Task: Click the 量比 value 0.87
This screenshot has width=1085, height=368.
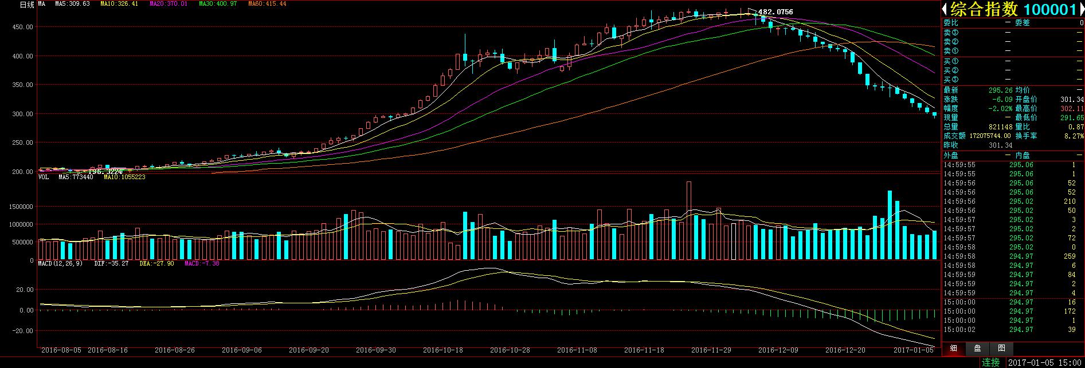Action: tap(1077, 126)
